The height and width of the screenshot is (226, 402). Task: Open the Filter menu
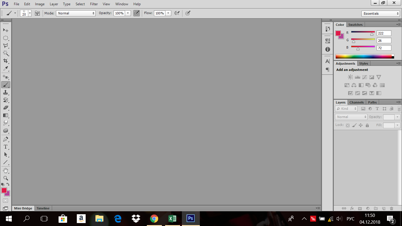pyautogui.click(x=94, y=4)
